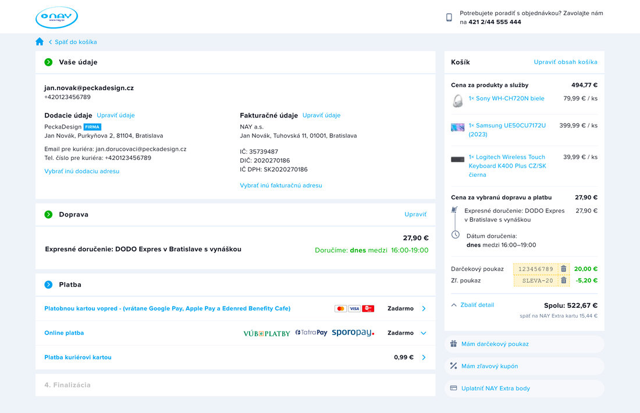Click the card icon for NAY Extra body
The height and width of the screenshot is (413, 640).
pos(454,388)
